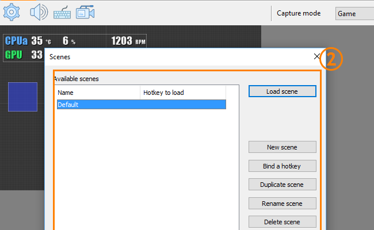This screenshot has width=374, height=230.
Task: Click the Hotkey to load column header
Action: click(183, 93)
